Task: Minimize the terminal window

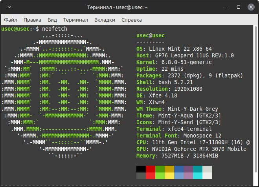Action: pyautogui.click(x=226, y=7)
